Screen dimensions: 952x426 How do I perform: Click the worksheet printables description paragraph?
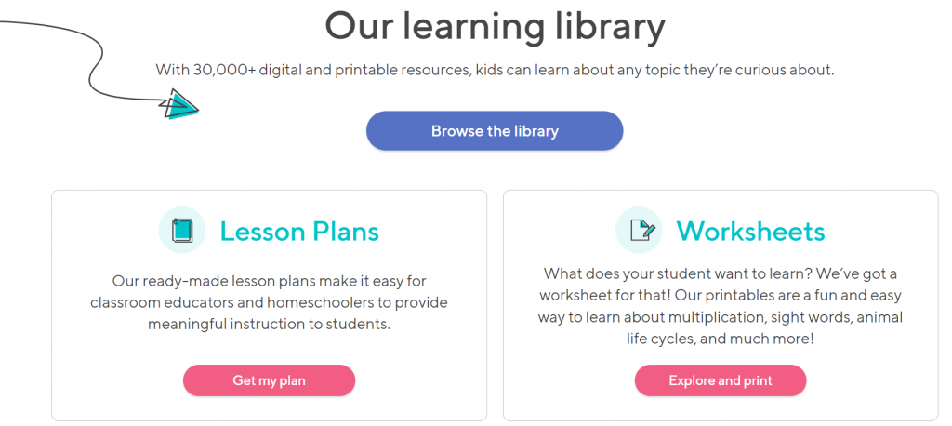click(x=721, y=306)
